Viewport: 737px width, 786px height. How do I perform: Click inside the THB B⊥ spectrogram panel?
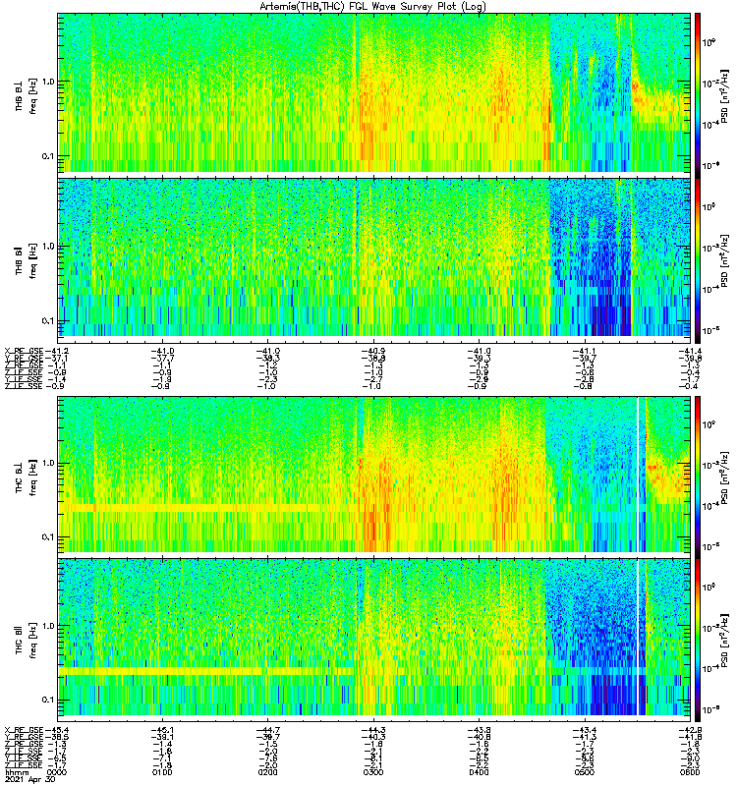[374, 93]
